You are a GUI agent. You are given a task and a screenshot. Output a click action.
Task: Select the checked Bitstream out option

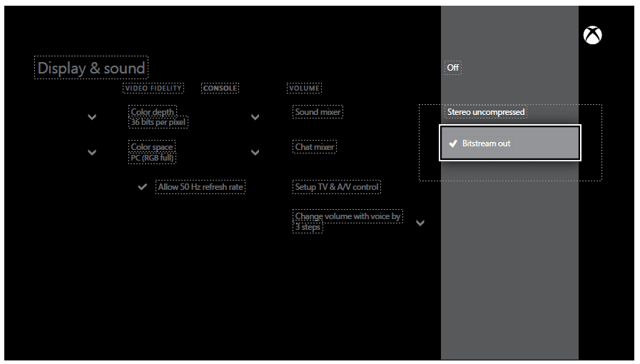point(510,143)
